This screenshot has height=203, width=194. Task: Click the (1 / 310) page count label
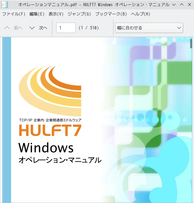tap(89, 28)
